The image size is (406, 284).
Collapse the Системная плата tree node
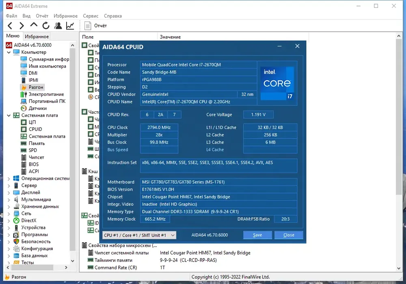click(9, 115)
